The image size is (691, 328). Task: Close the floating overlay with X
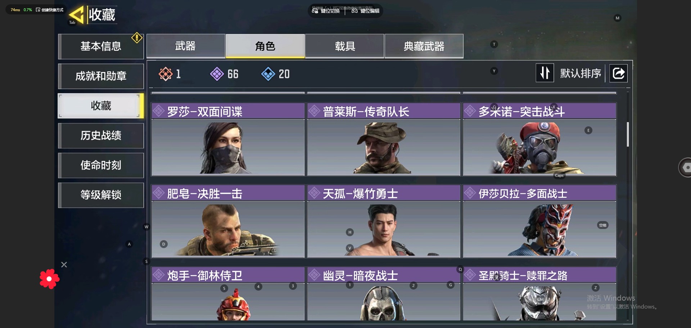pos(64,265)
